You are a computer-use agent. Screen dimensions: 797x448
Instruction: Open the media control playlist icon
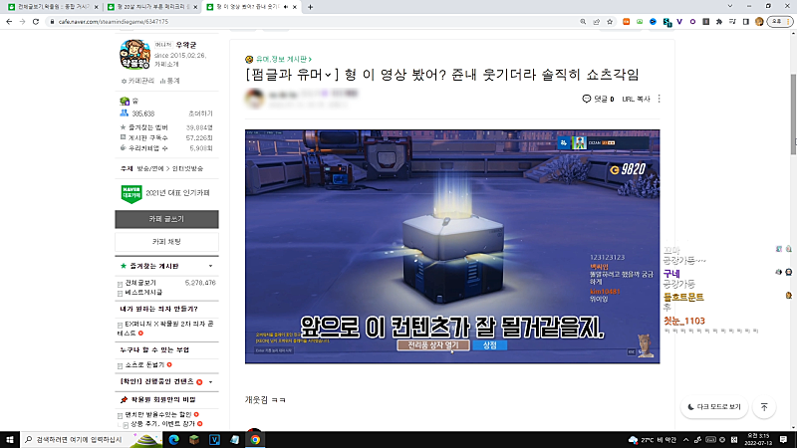(x=732, y=22)
